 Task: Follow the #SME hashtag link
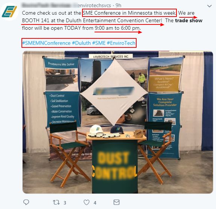(x=99, y=43)
